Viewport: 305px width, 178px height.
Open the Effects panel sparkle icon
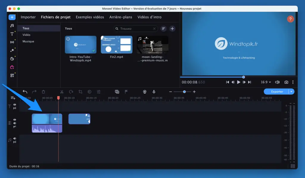12,50
